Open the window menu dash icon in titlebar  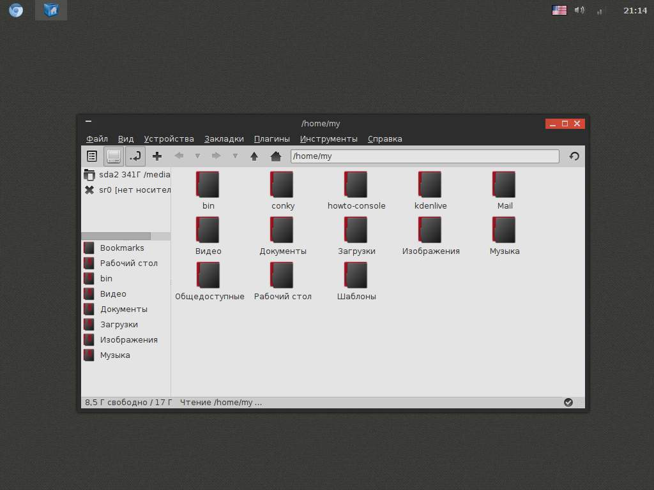[88, 122]
